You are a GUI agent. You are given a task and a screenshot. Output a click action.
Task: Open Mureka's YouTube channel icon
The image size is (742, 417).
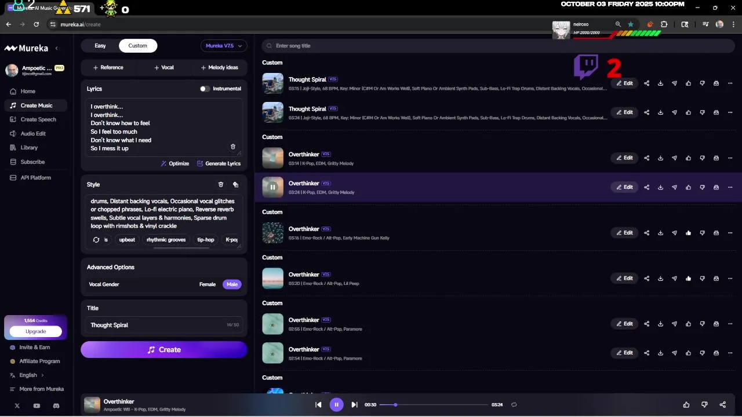click(37, 406)
